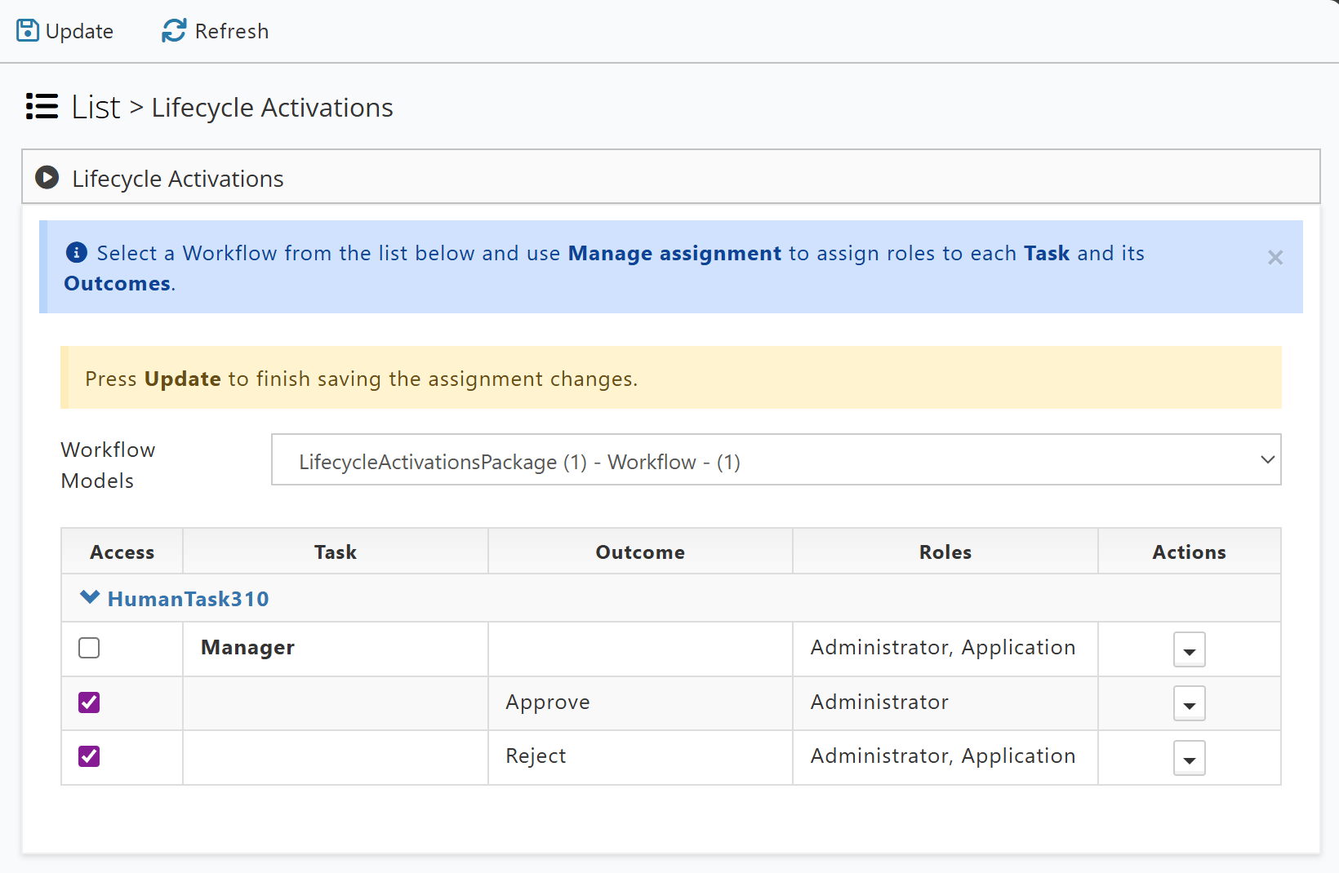The width and height of the screenshot is (1339, 873).
Task: Go back to List breadcrumb
Action: coord(96,108)
